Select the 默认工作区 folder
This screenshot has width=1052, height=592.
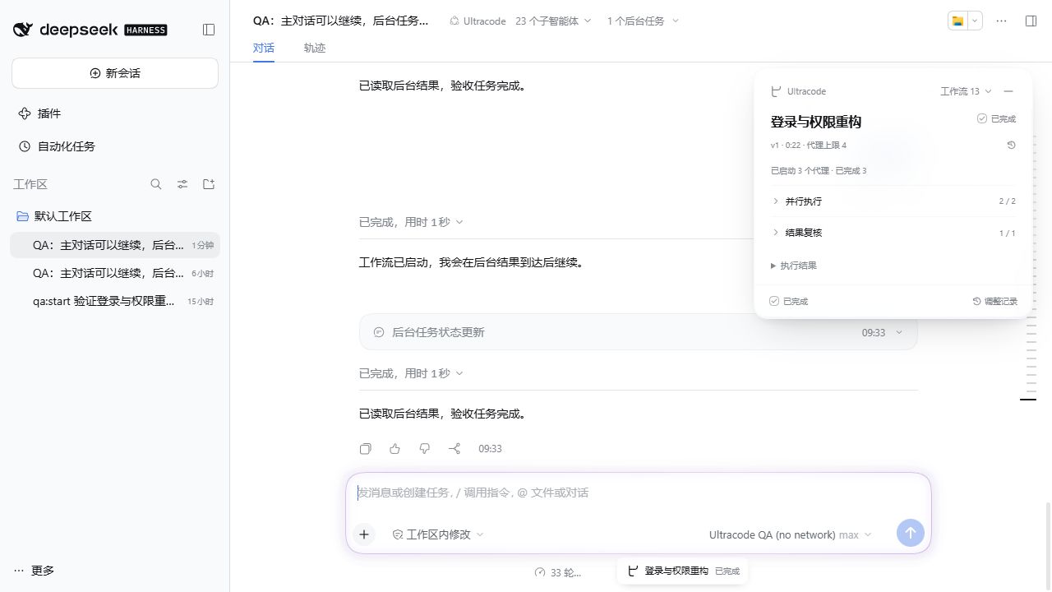pyautogui.click(x=115, y=216)
